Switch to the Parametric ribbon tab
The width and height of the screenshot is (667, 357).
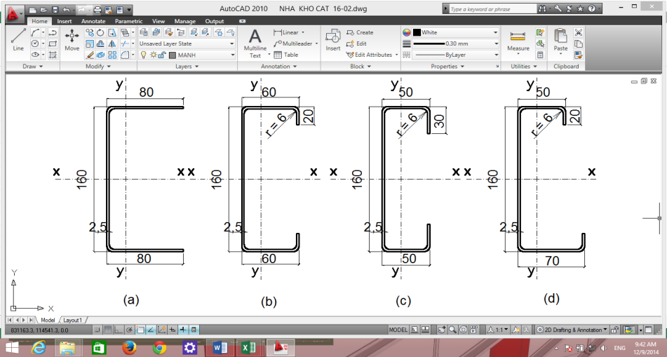pos(129,21)
